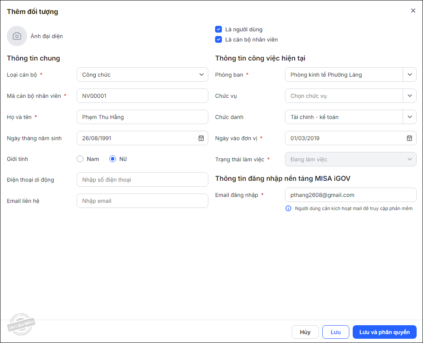Click the Lưu button
Viewport: 423px width, 343px height.
(335, 332)
